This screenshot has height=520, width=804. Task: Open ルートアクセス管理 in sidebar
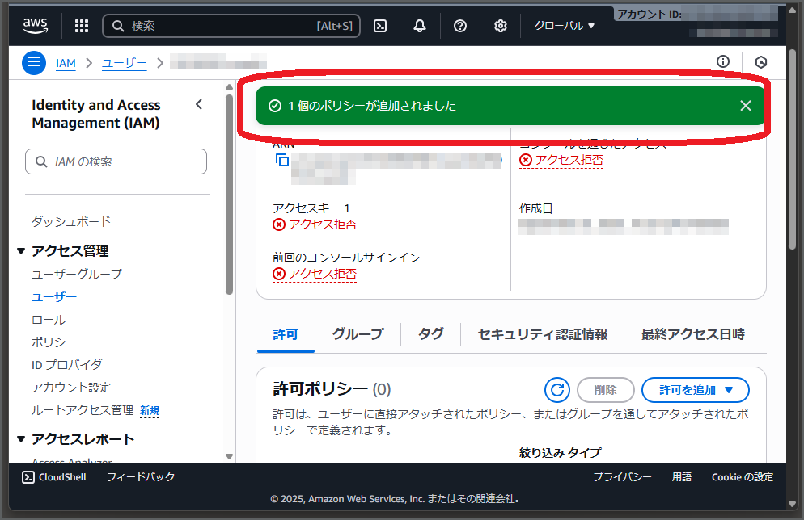click(83, 410)
